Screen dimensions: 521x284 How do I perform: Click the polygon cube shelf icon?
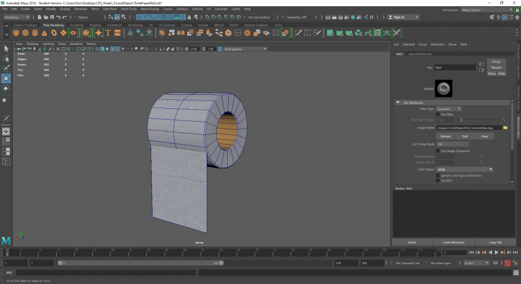click(x=27, y=33)
